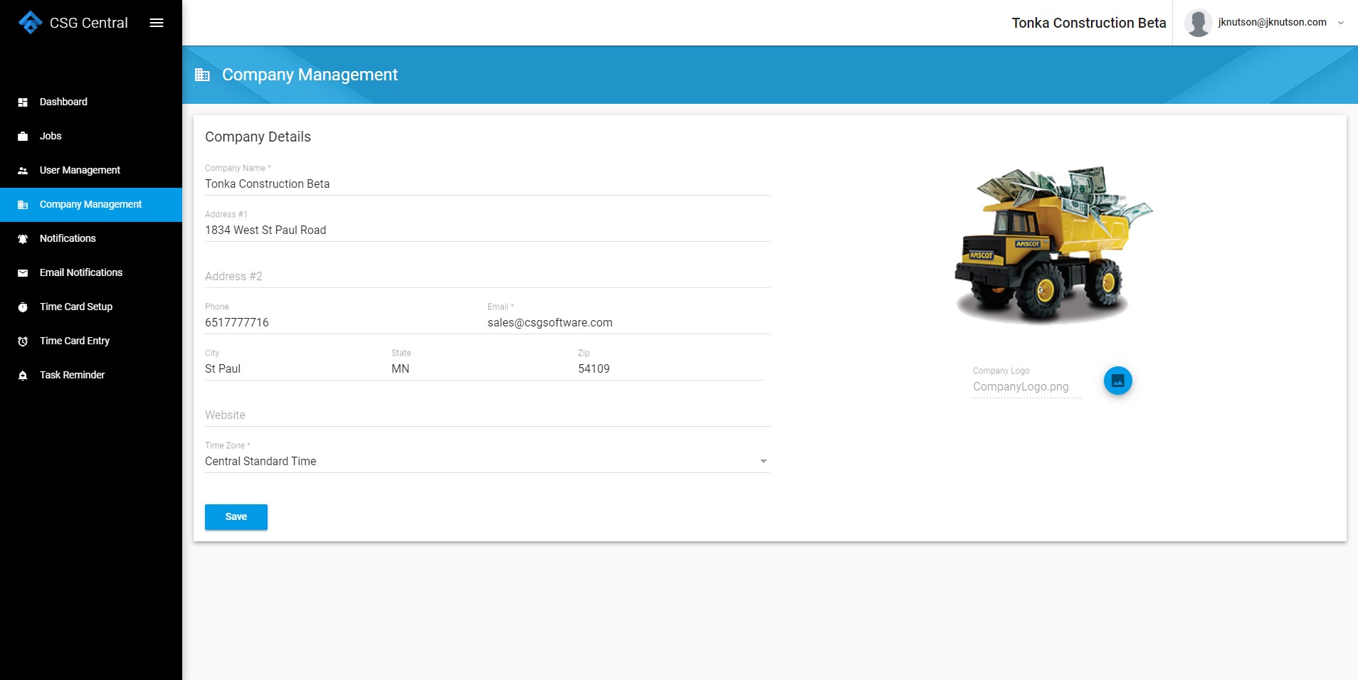The height and width of the screenshot is (680, 1358).
Task: Upload a company logo image button
Action: (x=1117, y=381)
